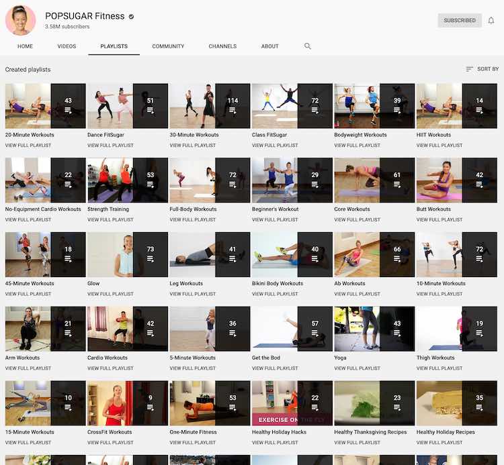
Task: Open the channel search magnifier icon
Action: pos(308,46)
